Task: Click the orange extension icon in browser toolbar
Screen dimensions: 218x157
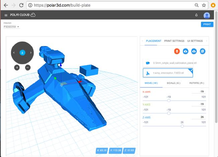Action: click(x=213, y=5)
